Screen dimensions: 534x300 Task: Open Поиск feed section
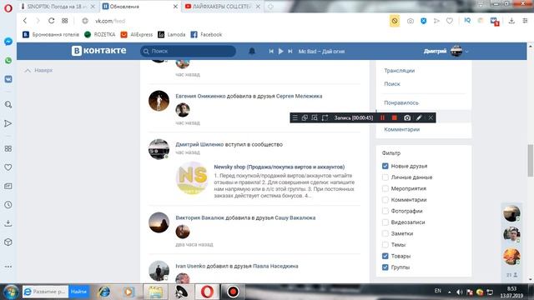click(392, 83)
